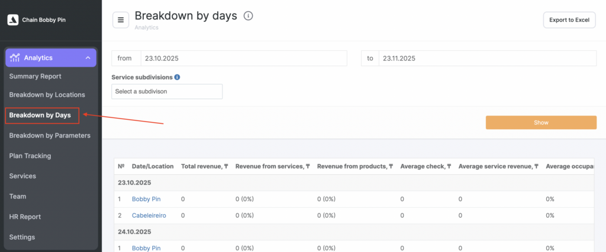606x252 pixels.
Task: Click the hamburger menu icon
Action: click(121, 19)
